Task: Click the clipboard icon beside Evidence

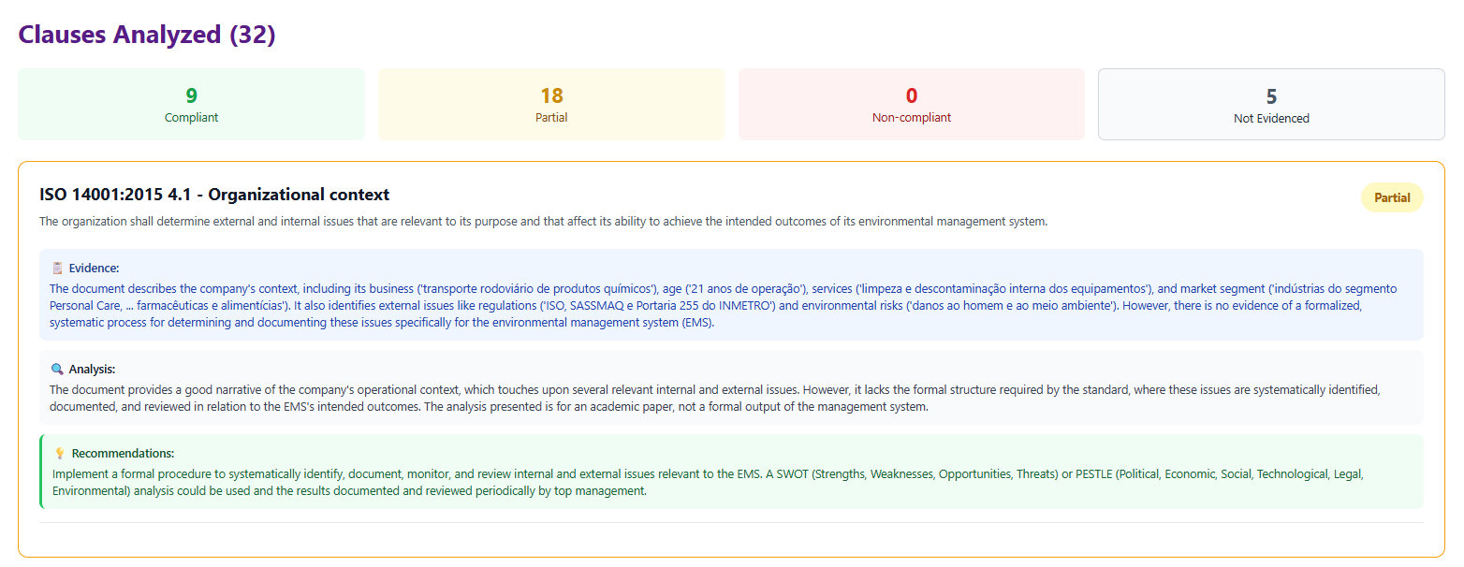Action: pyautogui.click(x=58, y=268)
